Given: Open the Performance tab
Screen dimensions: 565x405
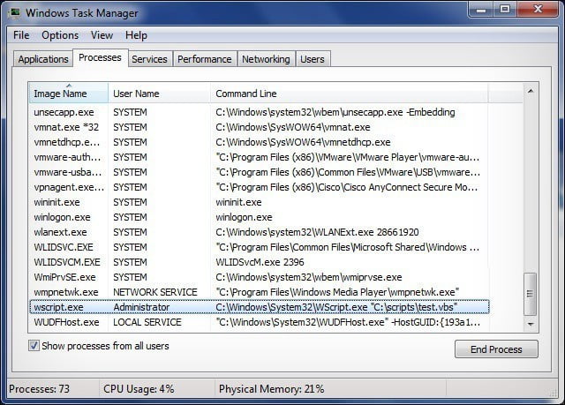Looking at the screenshot, I should point(205,59).
